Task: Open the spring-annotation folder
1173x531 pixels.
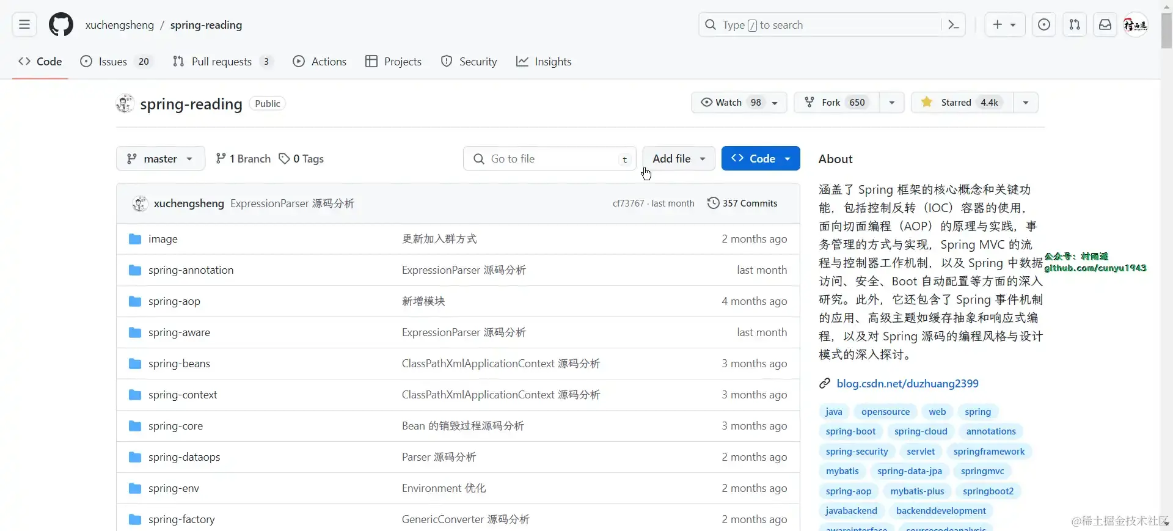Action: click(x=191, y=270)
